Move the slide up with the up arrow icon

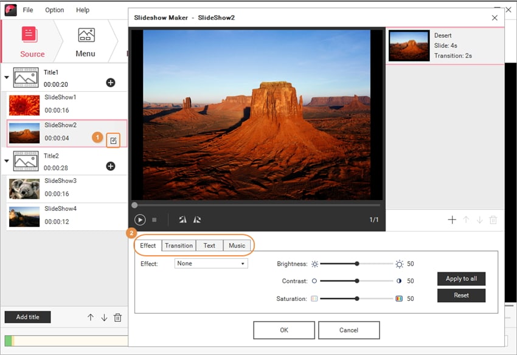466,220
